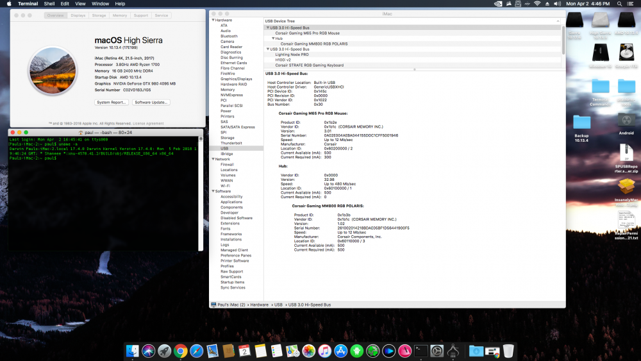Open Photos app in the Dock
This screenshot has height=361, width=641.
pos(309,351)
